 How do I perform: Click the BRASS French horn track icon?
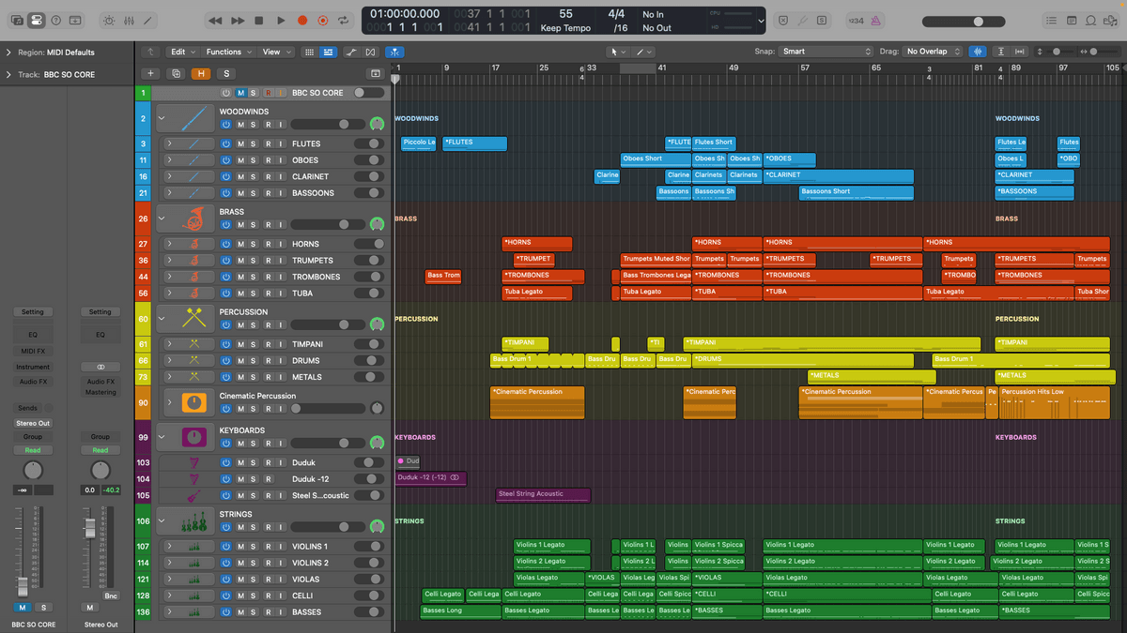click(x=194, y=219)
